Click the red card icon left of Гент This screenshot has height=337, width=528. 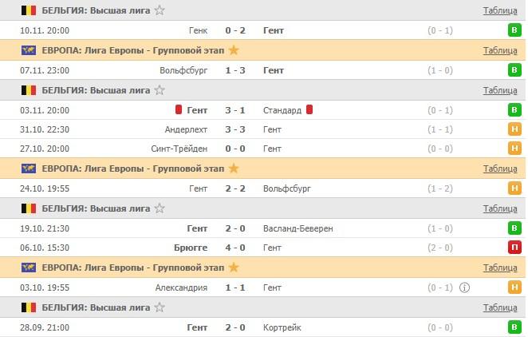pyautogui.click(x=180, y=110)
